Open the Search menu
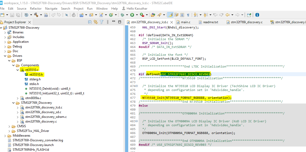The width and height of the screenshot is (306, 152). (65, 8)
